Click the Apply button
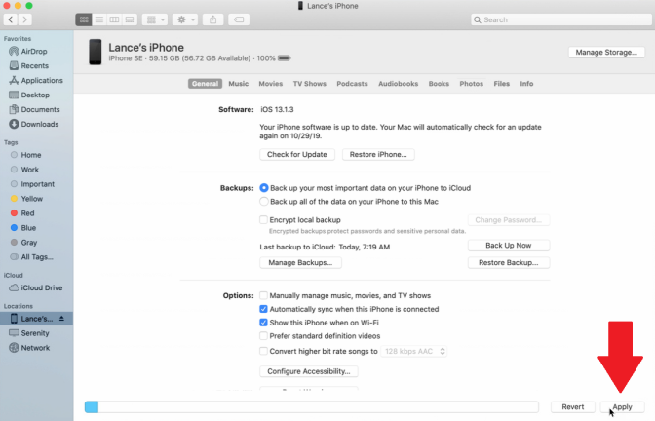655x421 pixels. point(622,406)
